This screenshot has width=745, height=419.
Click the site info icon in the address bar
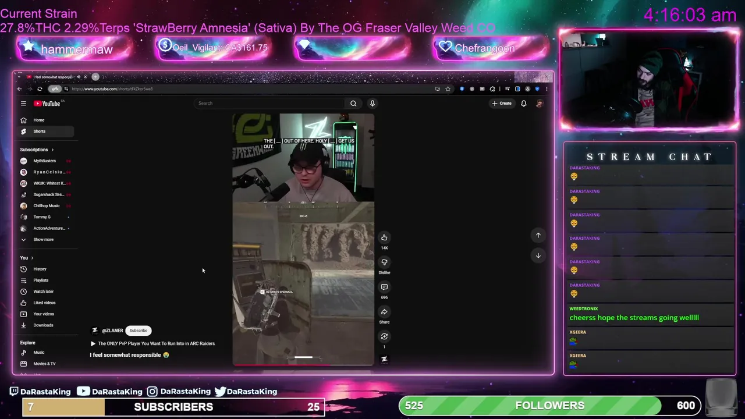click(x=66, y=89)
